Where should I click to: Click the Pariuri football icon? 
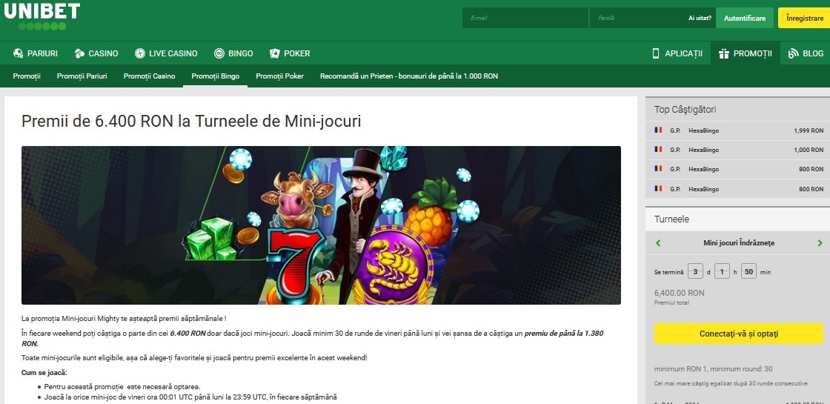click(18, 53)
